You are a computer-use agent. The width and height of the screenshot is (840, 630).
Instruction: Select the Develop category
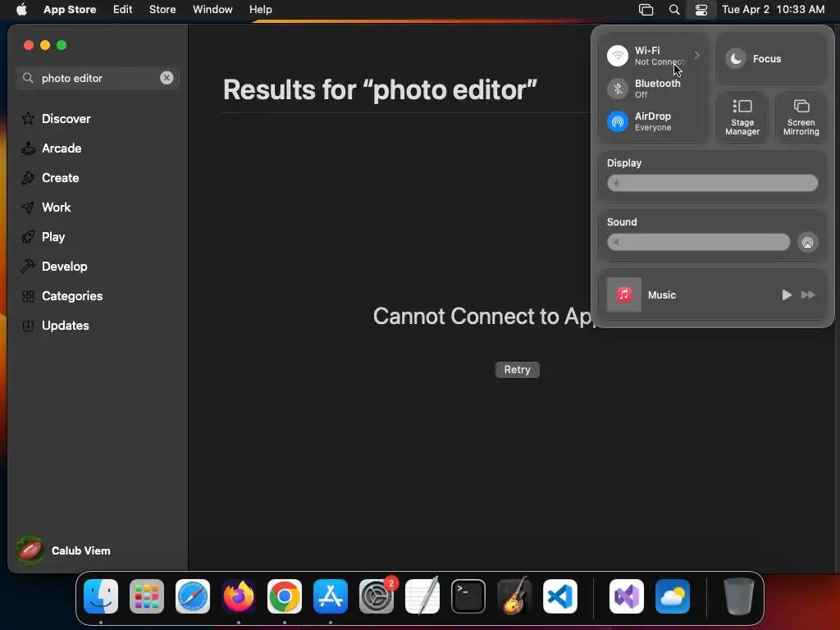point(54,267)
